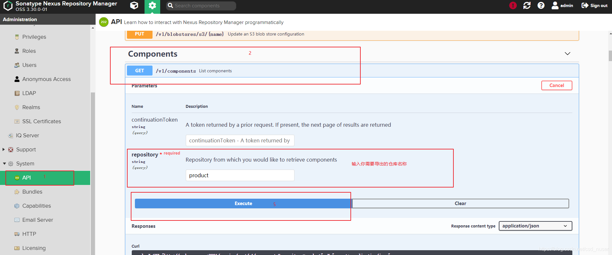The image size is (612, 255).
Task: Select the API menu item
Action: point(45,178)
